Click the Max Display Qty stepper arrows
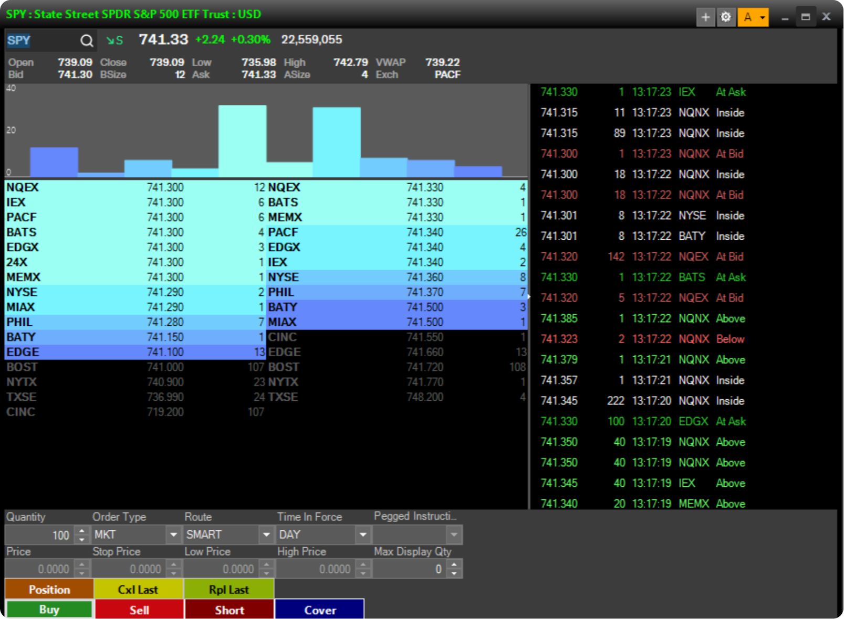The height and width of the screenshot is (619, 844). click(454, 569)
